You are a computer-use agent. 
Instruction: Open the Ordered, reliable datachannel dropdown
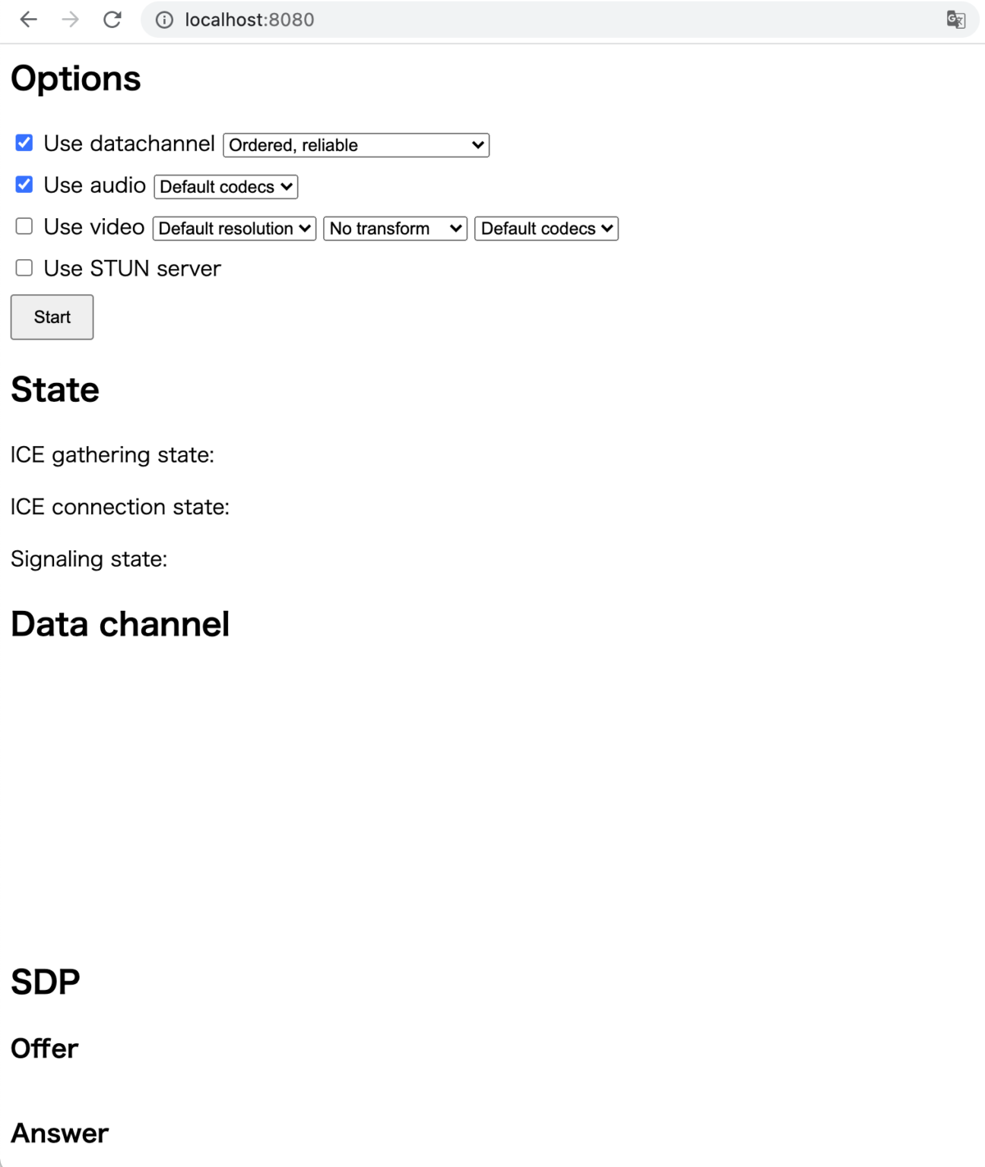pyautogui.click(x=356, y=145)
